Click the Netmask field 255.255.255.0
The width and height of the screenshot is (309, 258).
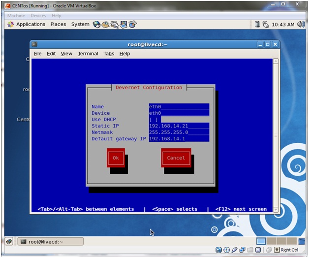pyautogui.click(x=179, y=132)
